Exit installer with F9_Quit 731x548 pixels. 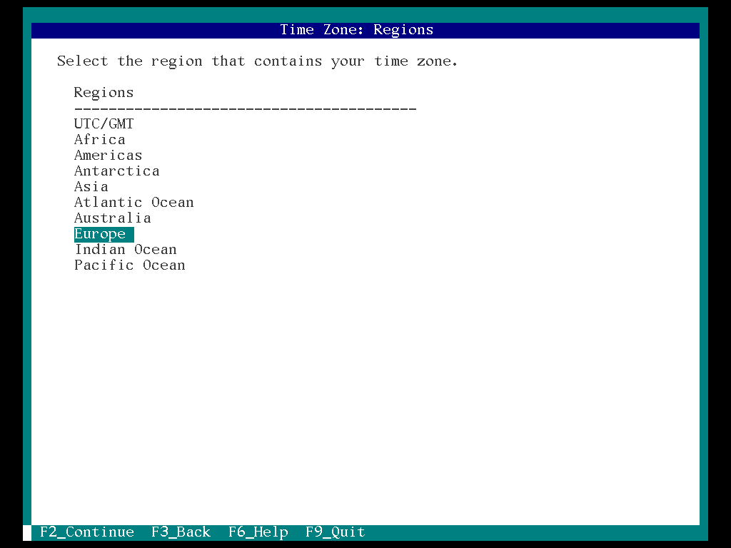click(x=336, y=532)
